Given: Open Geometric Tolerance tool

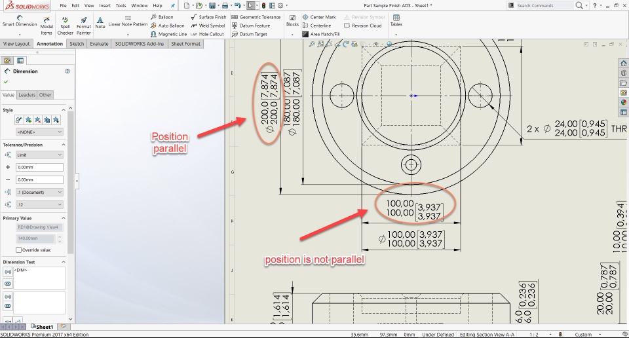Looking at the screenshot, I should click(x=256, y=17).
